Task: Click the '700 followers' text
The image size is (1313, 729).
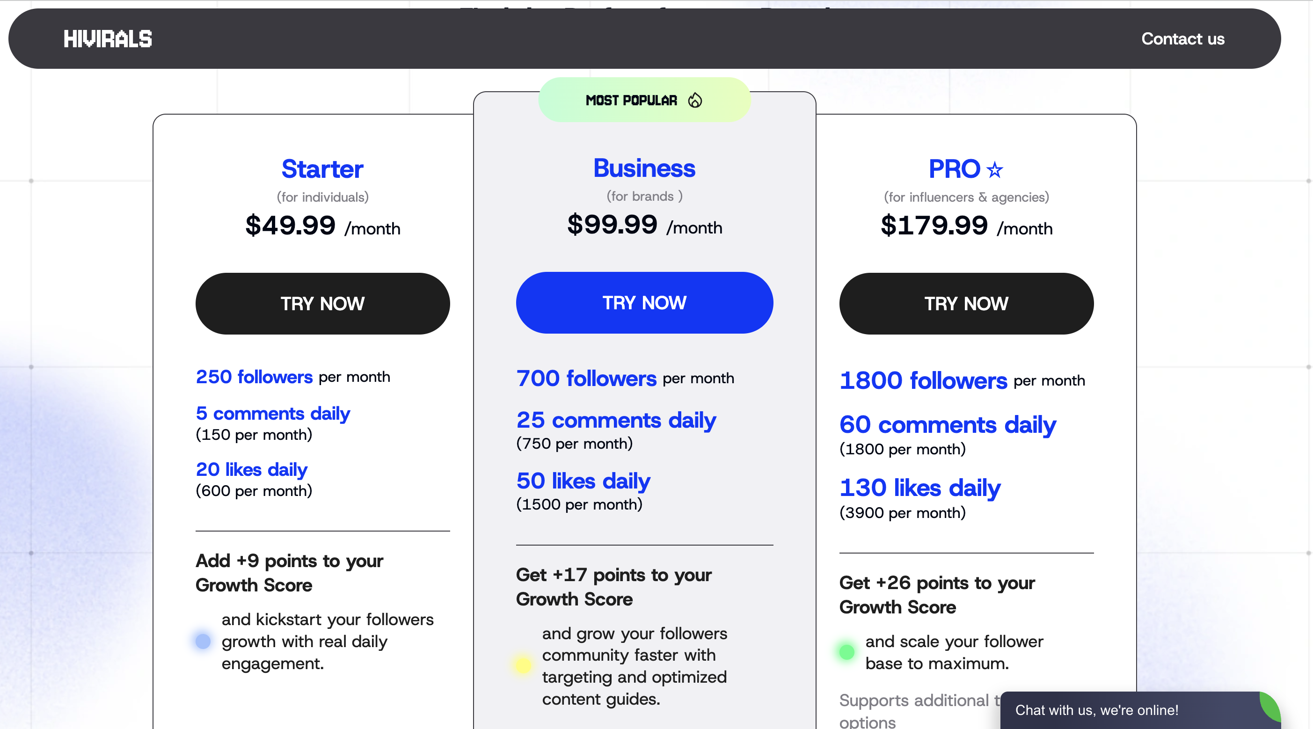Action: point(586,379)
